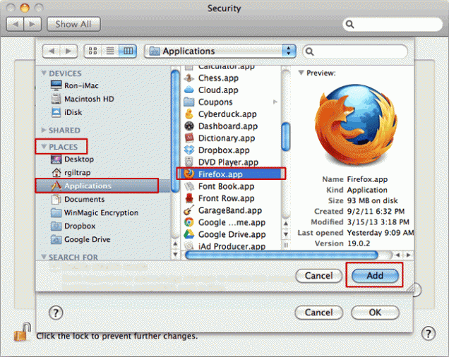Click the lock to prevent changes
449x357 pixels.
22,332
